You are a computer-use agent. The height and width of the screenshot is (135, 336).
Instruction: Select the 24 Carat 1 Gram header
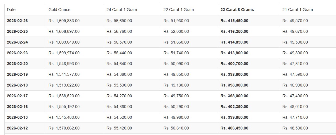(121, 10)
